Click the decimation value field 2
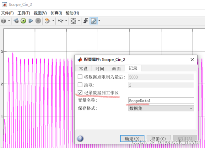 click(x=161, y=85)
